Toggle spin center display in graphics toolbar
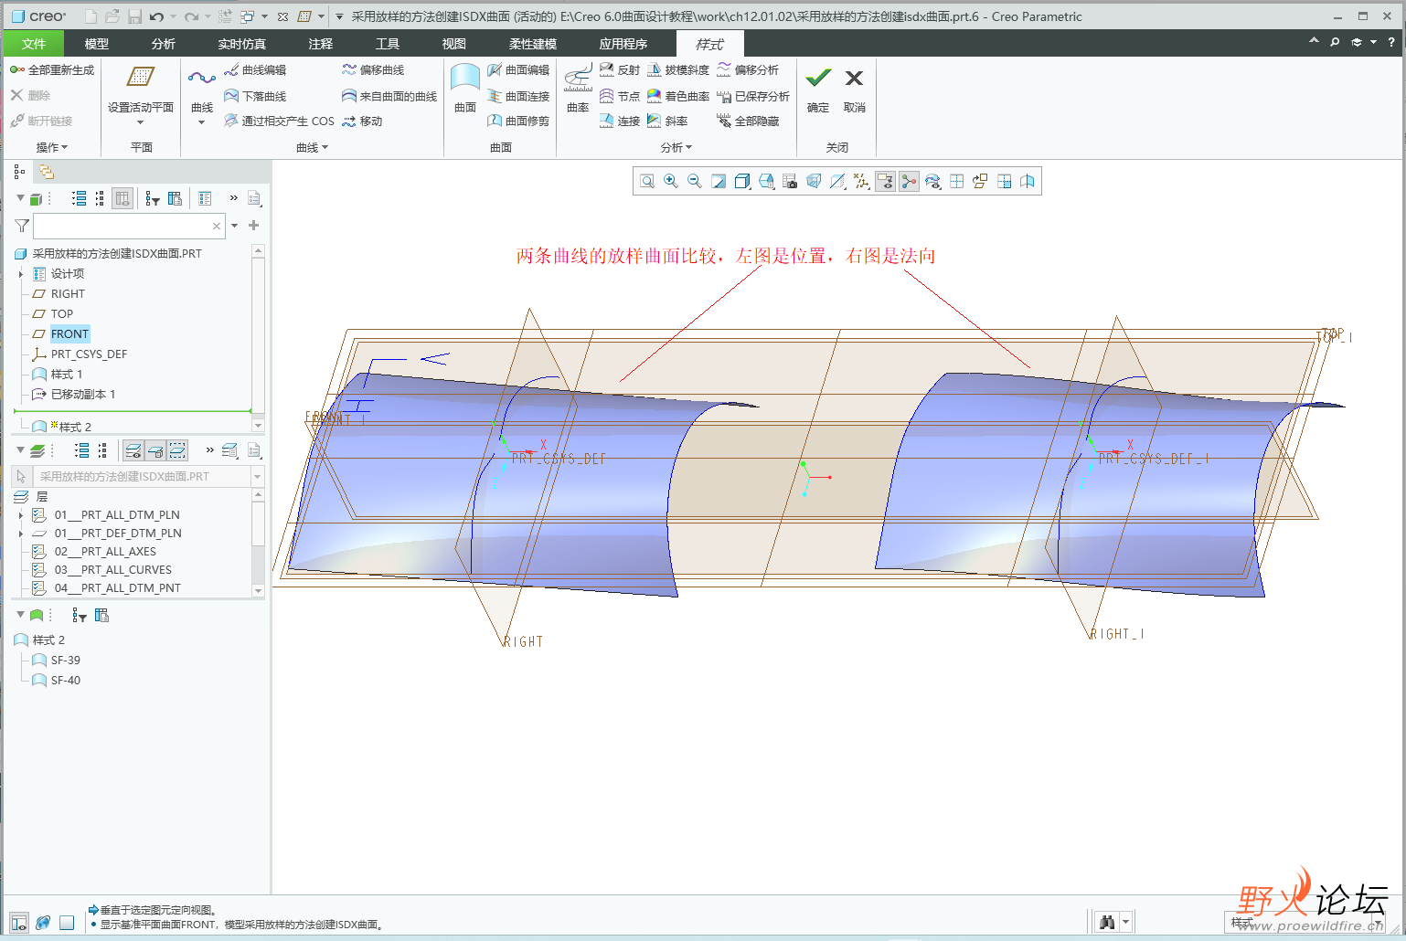Screen dimensions: 1406x941 [909, 182]
